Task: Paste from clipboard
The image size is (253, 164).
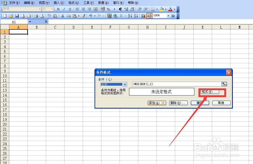Action: click(74, 16)
